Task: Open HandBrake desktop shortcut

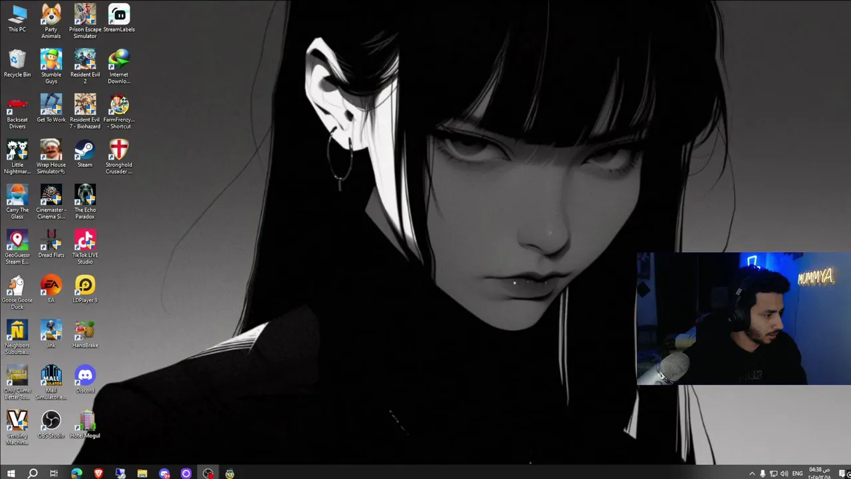Action: click(85, 335)
